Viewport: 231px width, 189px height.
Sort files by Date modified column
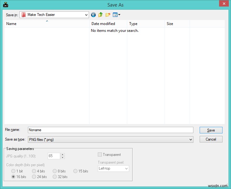click(108, 24)
